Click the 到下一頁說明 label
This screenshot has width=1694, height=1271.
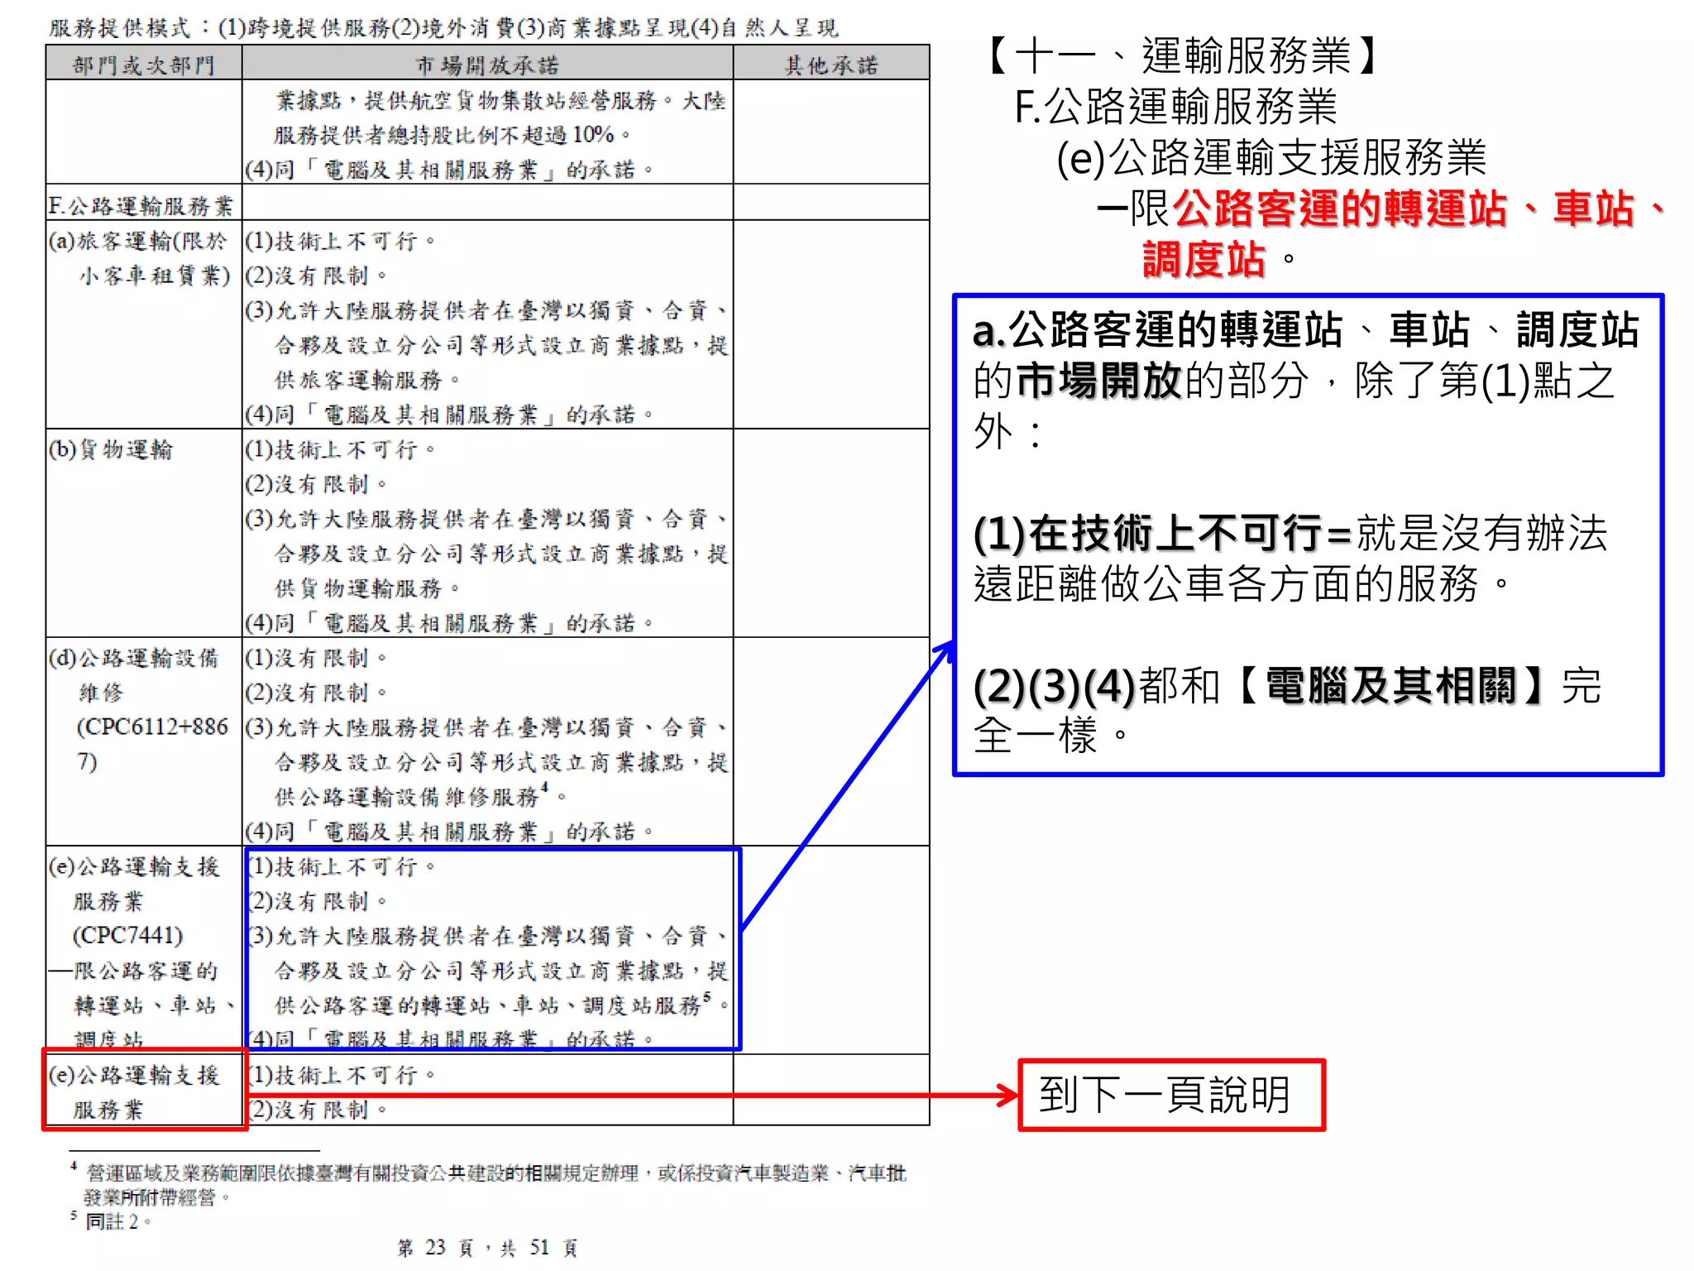point(1165,1095)
